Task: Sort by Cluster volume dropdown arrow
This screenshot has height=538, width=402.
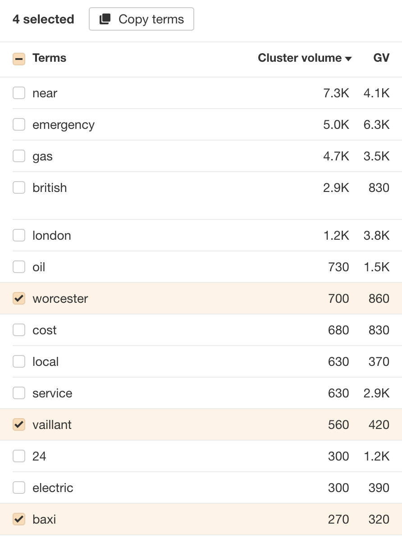Action: coord(348,59)
